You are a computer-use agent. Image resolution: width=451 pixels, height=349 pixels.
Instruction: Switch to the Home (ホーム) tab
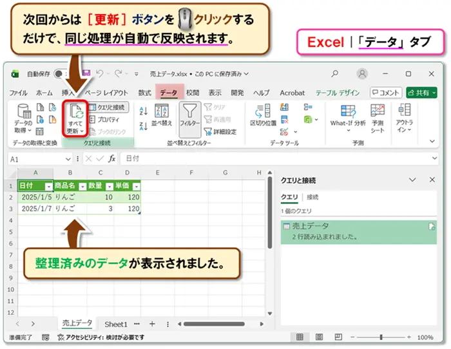pos(44,93)
